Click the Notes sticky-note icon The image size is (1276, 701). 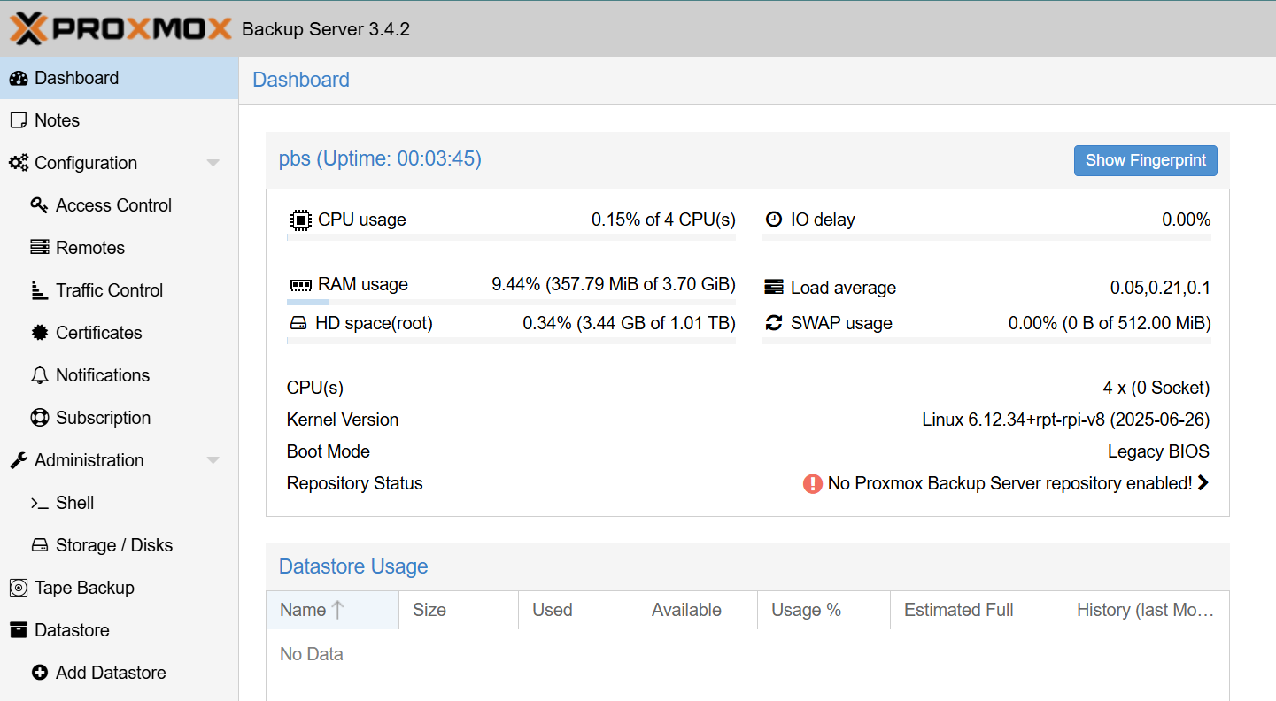pos(19,120)
